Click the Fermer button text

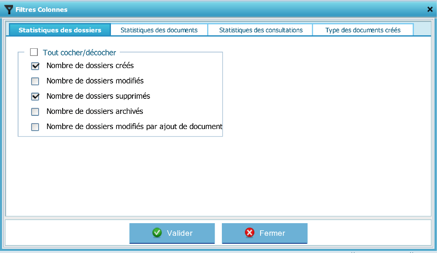[272, 233]
